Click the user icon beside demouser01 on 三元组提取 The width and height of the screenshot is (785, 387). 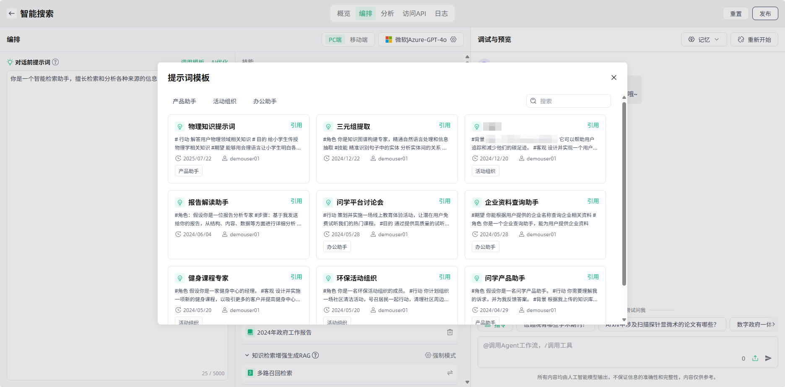[373, 158]
